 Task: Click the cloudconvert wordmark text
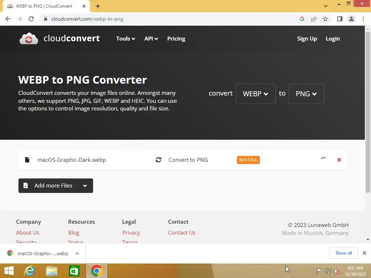71,38
